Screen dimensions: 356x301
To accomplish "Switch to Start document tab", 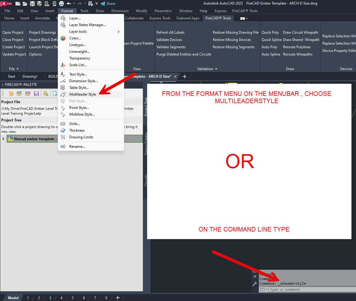I will 12,76.
